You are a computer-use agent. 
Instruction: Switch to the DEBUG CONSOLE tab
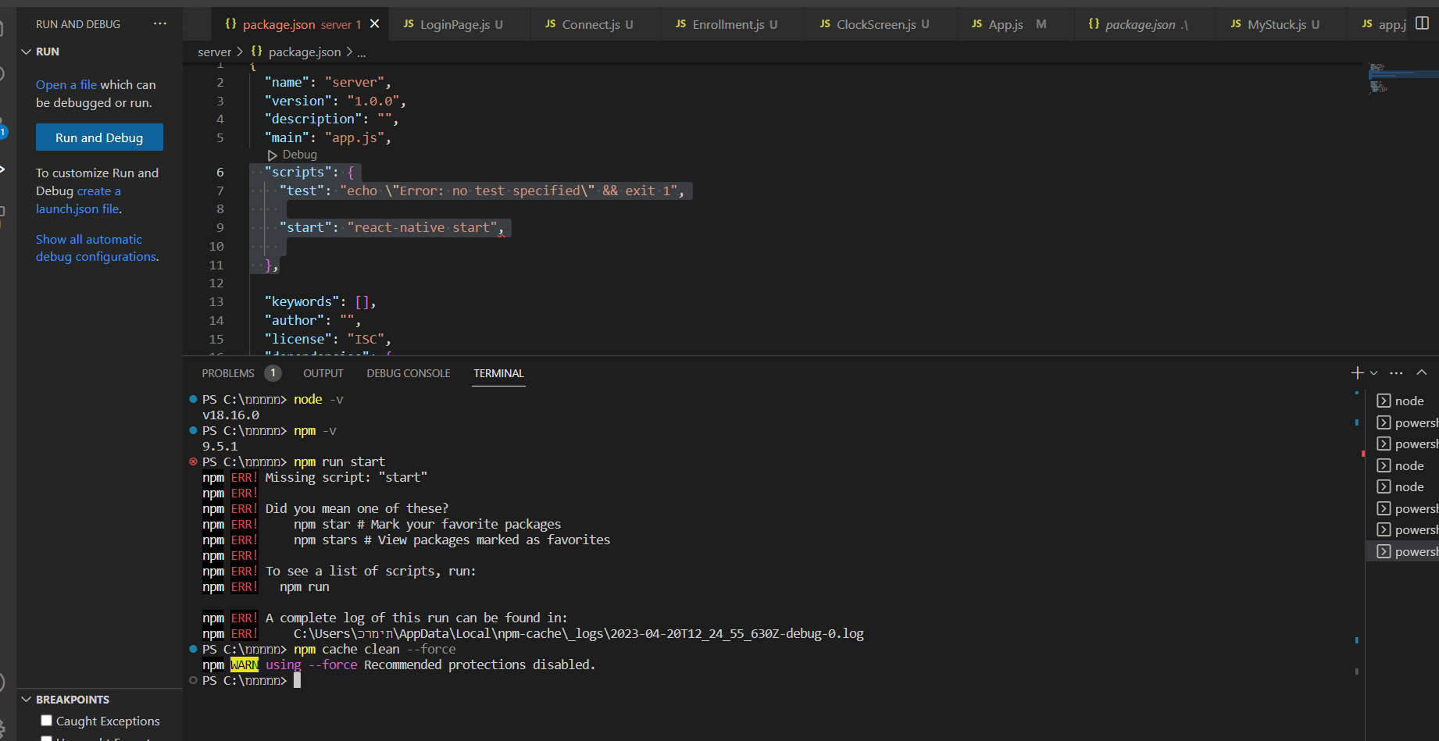tap(409, 373)
